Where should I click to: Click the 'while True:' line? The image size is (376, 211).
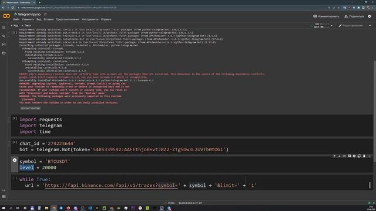pos(35,179)
